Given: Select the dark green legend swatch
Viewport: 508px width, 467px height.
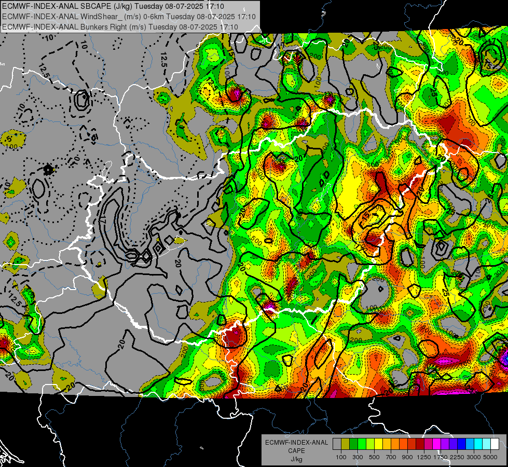Looking at the screenshot, I should (x=353, y=444).
